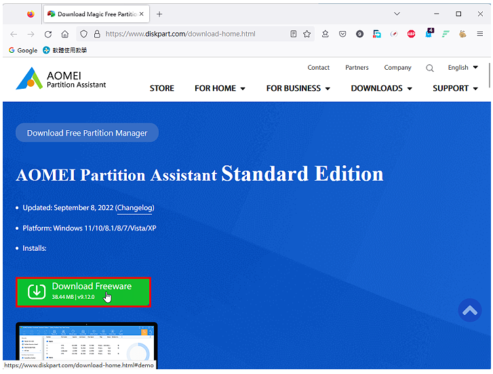
Task: Open the Firefox hamburger menu
Action: point(480,34)
